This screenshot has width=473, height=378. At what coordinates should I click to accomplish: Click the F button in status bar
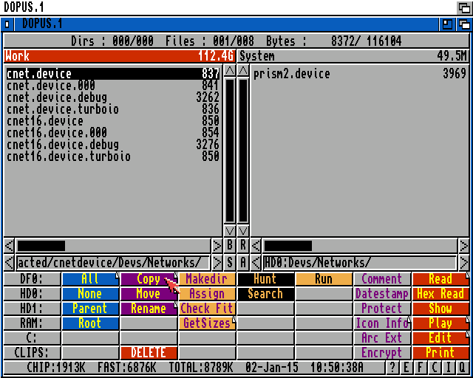[x=421, y=367]
